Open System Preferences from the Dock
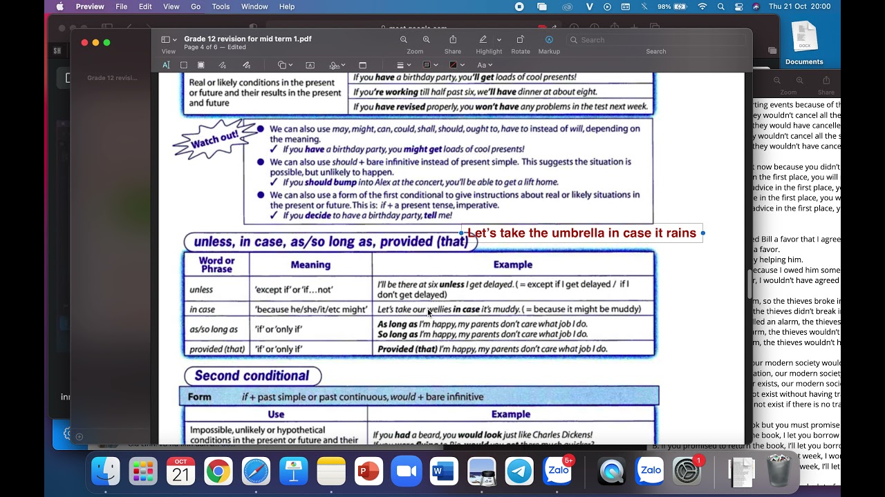 click(x=687, y=471)
